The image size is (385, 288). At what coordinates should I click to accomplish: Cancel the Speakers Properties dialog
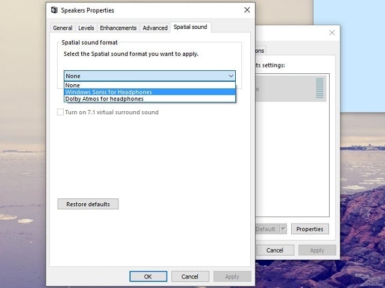[x=190, y=277]
